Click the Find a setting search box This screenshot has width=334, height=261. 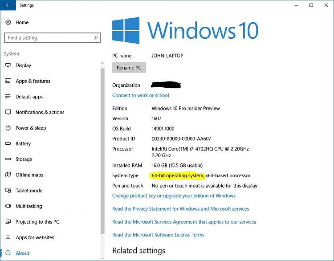53,38
